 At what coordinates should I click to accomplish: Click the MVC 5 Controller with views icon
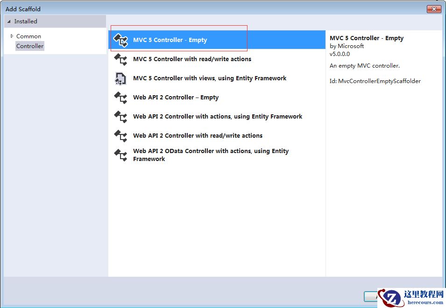click(x=120, y=78)
